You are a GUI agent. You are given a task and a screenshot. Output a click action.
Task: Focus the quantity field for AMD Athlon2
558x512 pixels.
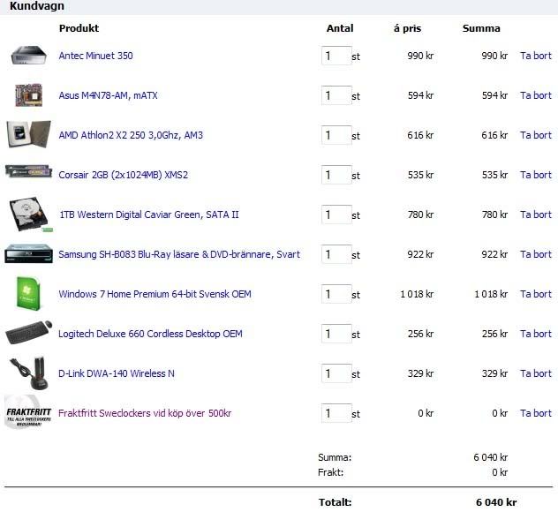point(336,135)
